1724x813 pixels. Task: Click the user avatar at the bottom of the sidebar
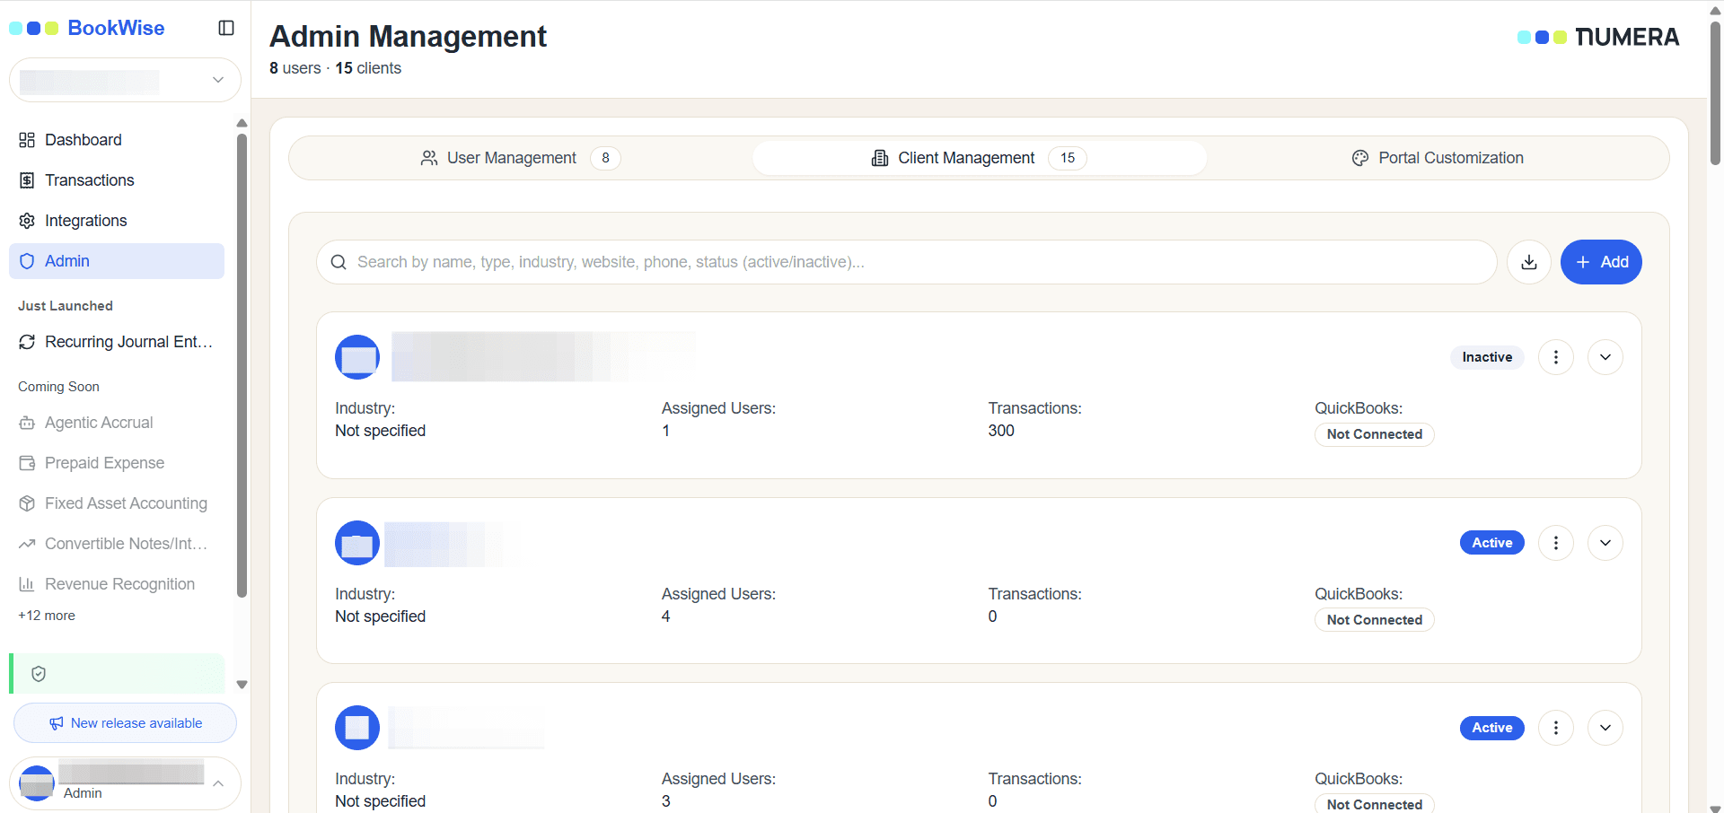tap(37, 783)
